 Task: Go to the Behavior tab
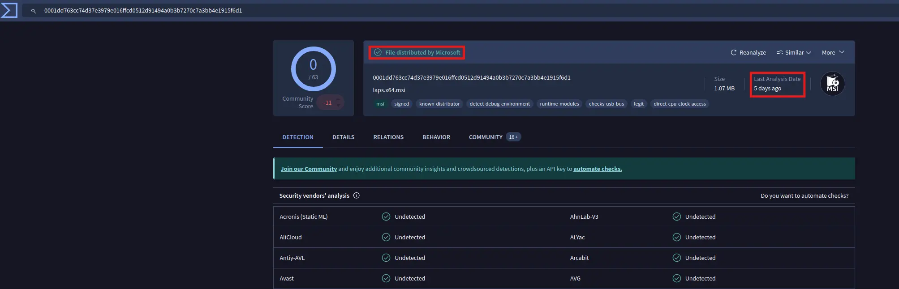[x=436, y=137]
